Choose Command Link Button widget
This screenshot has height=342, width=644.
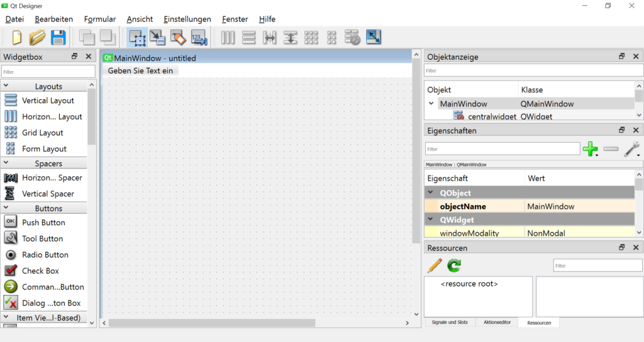pos(43,287)
